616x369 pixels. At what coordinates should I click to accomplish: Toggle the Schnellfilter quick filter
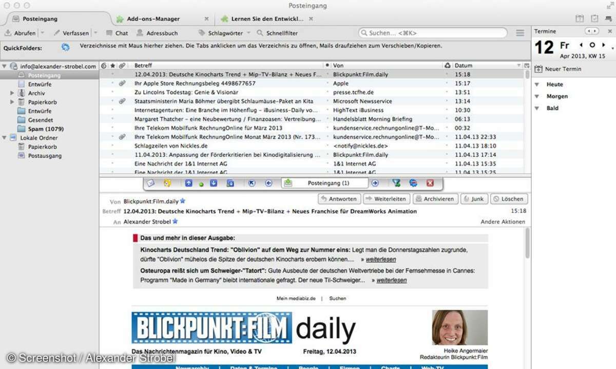pyautogui.click(x=277, y=33)
